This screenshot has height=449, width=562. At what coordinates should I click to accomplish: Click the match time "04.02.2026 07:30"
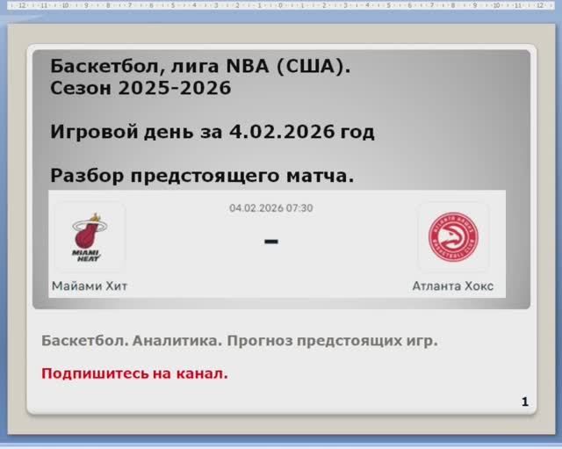point(271,208)
